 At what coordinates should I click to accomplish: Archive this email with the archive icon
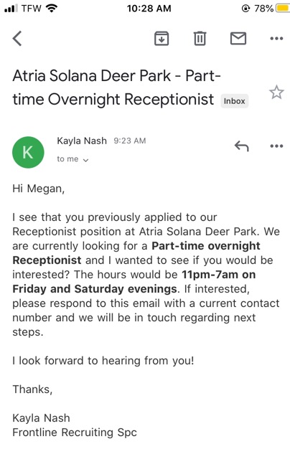point(162,38)
